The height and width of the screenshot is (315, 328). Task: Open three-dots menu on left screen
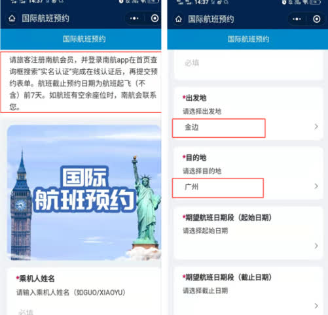[x=134, y=18]
